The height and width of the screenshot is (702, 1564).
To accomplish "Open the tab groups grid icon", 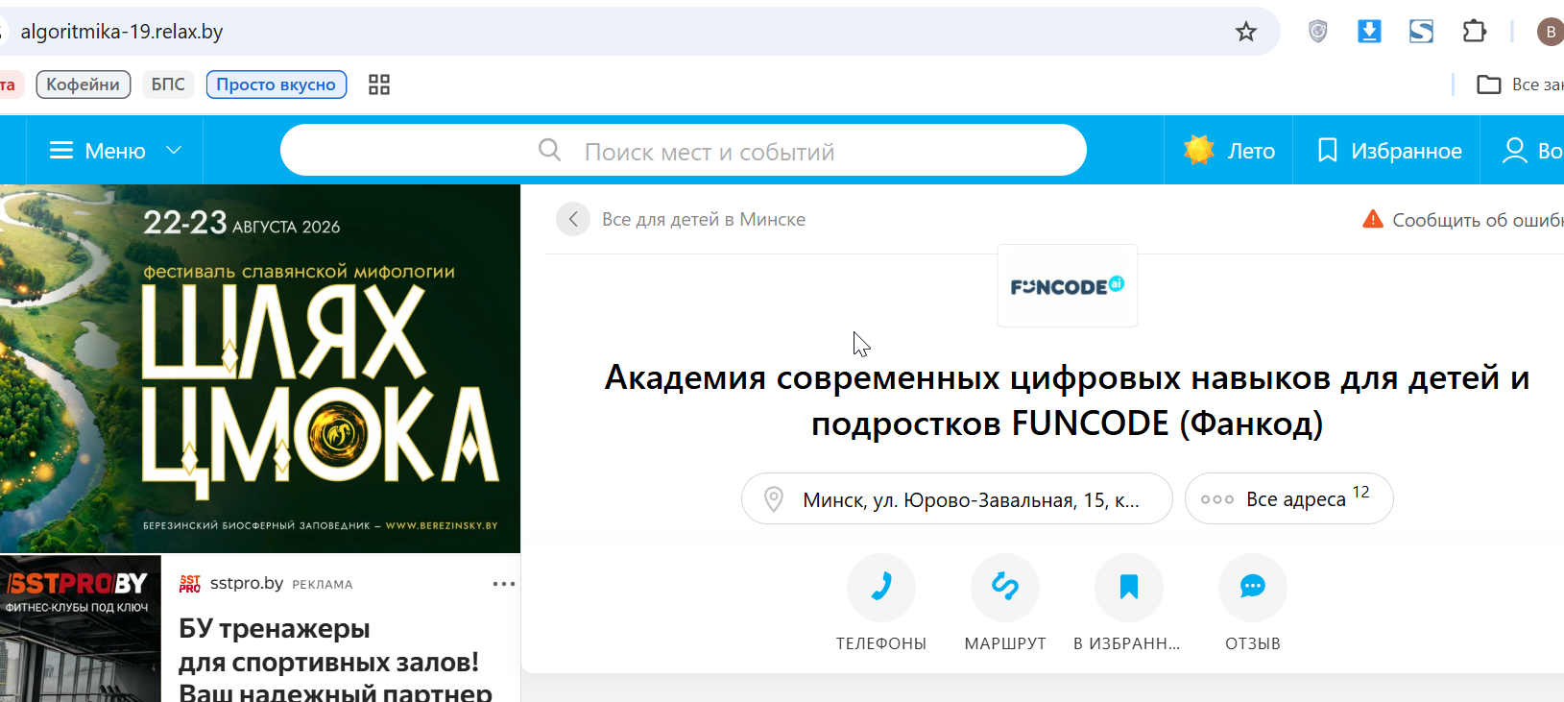I will coord(379,85).
